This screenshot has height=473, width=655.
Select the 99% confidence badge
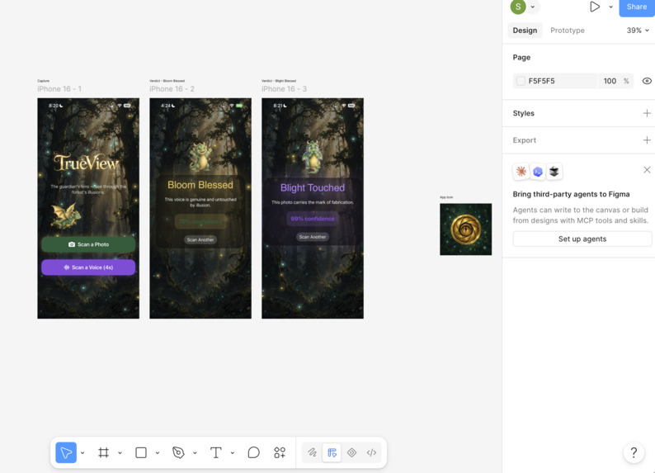pos(313,219)
